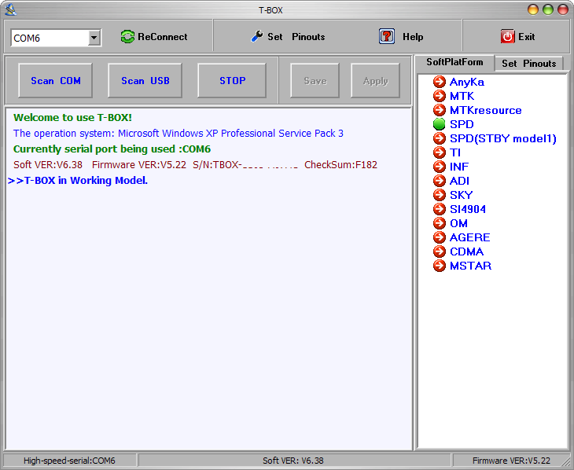
Task: Click the red arrow icon beside MSTAR
Action: (x=439, y=266)
